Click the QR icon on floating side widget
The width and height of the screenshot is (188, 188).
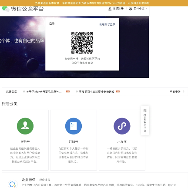tap(145, 111)
